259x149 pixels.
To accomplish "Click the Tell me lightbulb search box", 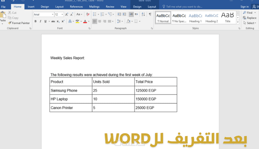I will point(182,6).
